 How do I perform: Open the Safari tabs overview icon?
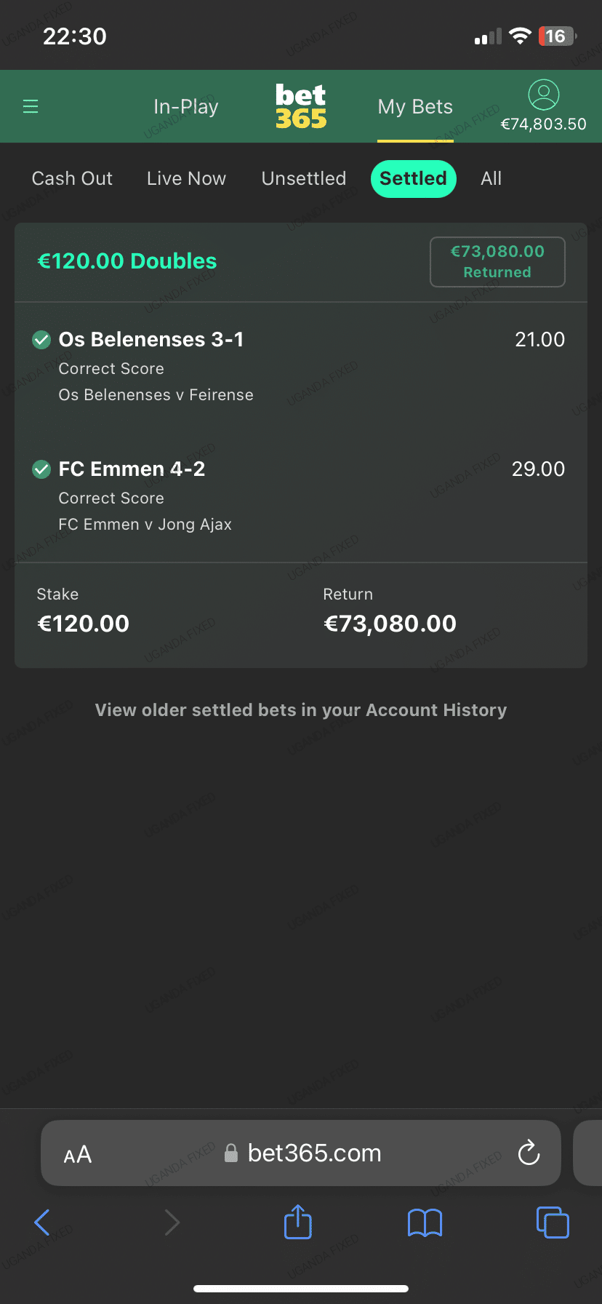pyautogui.click(x=553, y=1222)
